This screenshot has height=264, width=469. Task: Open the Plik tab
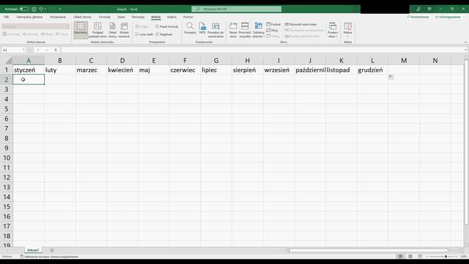pos(7,17)
